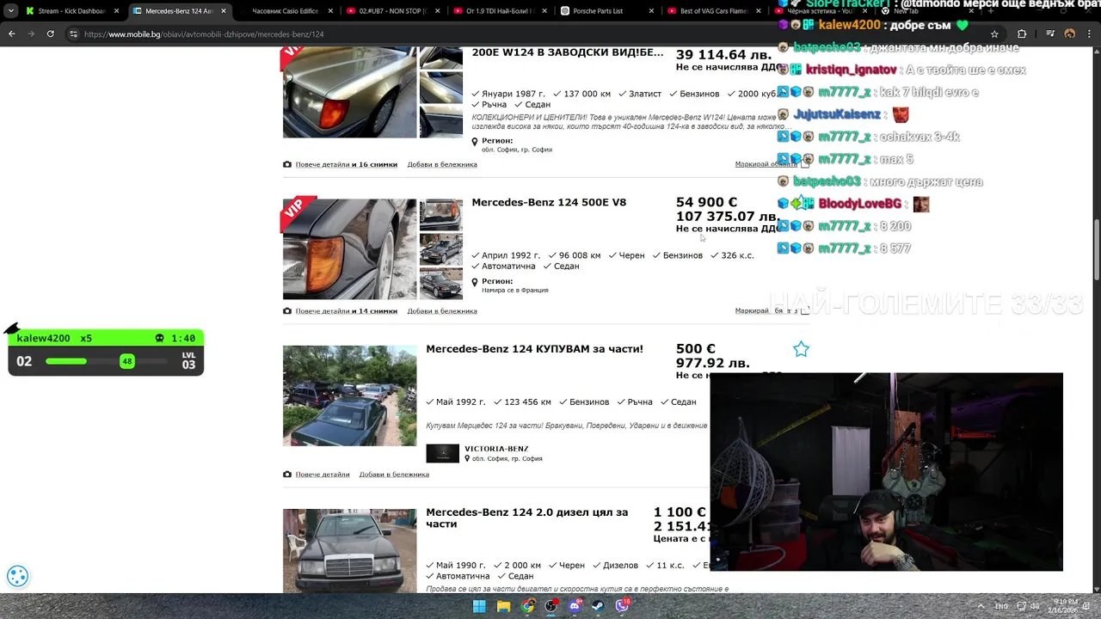Open the volume control in system tray
Image resolution: width=1101 pixels, height=619 pixels.
click(x=1036, y=606)
